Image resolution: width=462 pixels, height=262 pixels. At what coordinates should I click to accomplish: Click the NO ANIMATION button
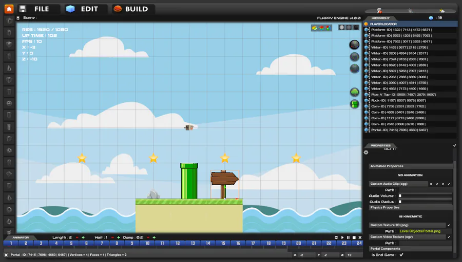[410, 175]
